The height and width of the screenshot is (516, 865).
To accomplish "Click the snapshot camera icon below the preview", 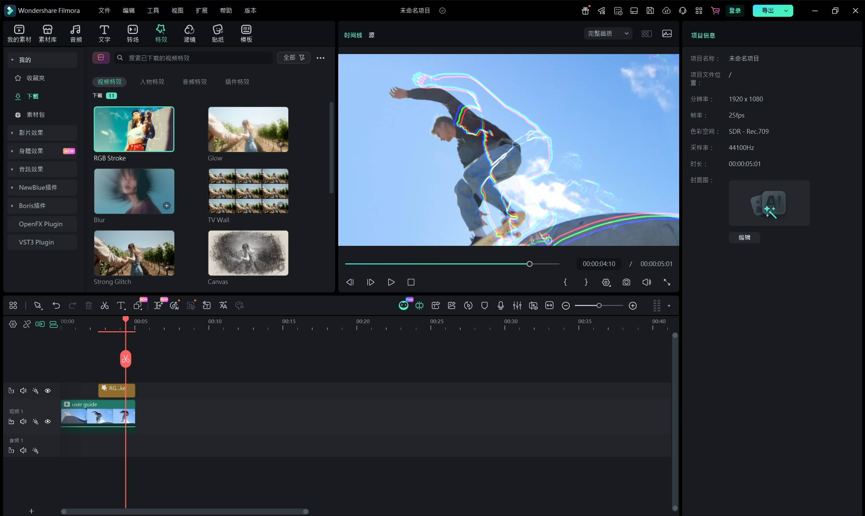I will pyautogui.click(x=626, y=282).
